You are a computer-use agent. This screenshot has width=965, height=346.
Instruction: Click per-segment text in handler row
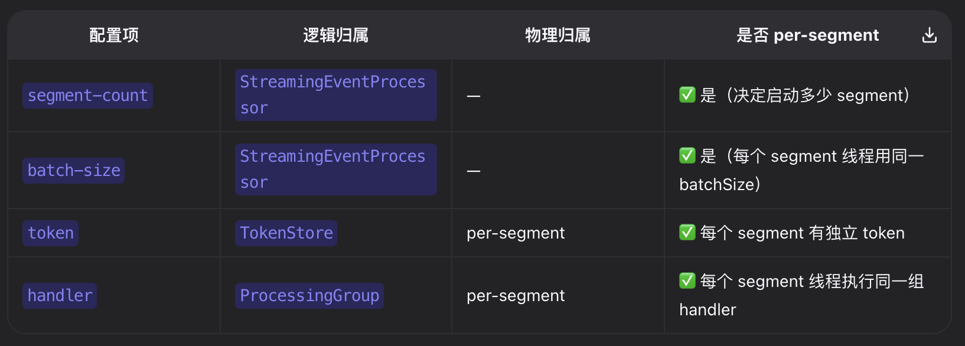point(516,296)
